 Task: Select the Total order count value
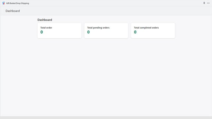(42, 32)
